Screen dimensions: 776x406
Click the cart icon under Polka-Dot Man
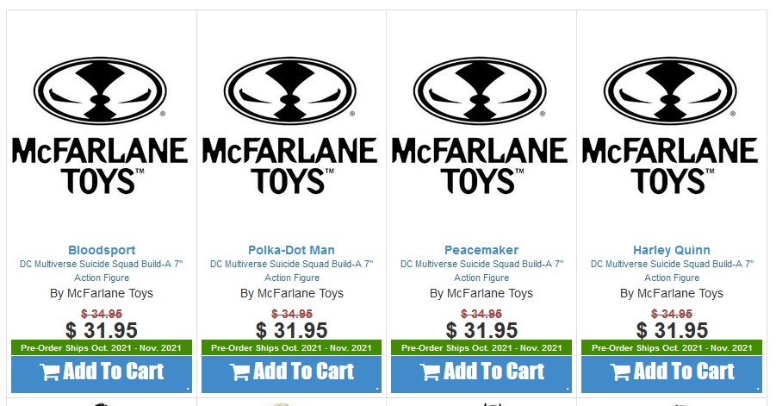240,372
